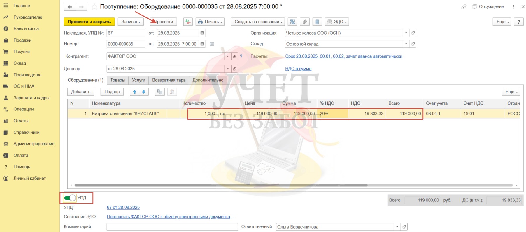526x232 pixels.
Task: Open Создать на основании dropdown
Action: pyautogui.click(x=258, y=22)
